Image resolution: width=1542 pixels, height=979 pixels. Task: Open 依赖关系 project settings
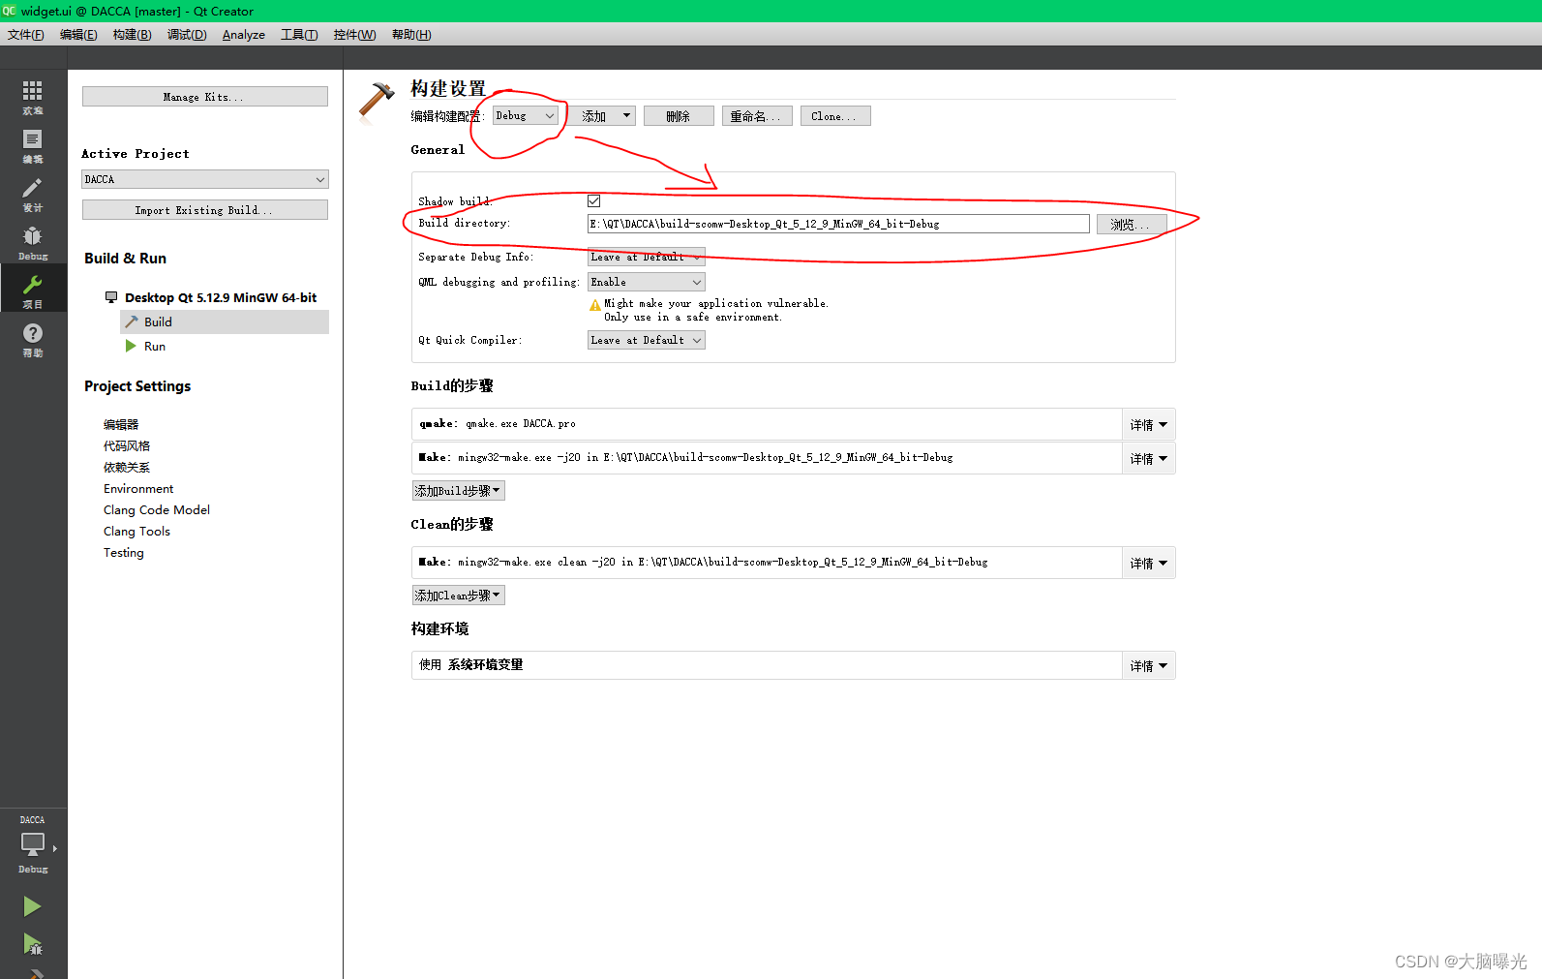coord(127,467)
